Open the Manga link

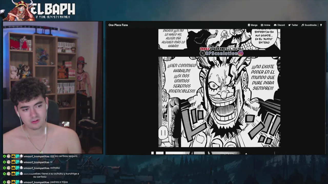point(254,25)
